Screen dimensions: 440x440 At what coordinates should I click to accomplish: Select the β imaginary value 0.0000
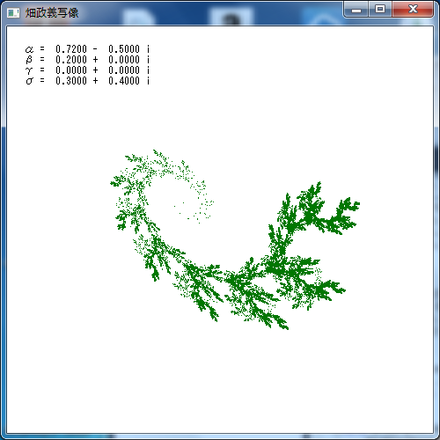[124, 60]
